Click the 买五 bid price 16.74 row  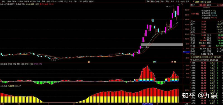pyautogui.click(x=207, y=32)
